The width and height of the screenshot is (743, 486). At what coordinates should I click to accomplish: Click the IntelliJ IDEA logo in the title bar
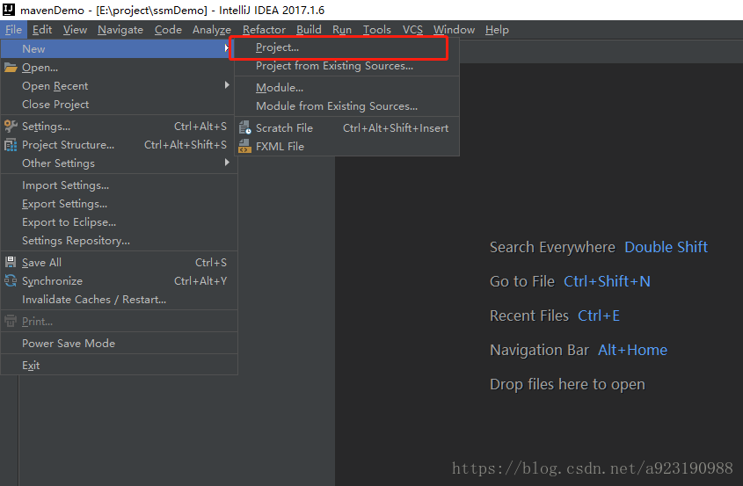pyautogui.click(x=9, y=10)
